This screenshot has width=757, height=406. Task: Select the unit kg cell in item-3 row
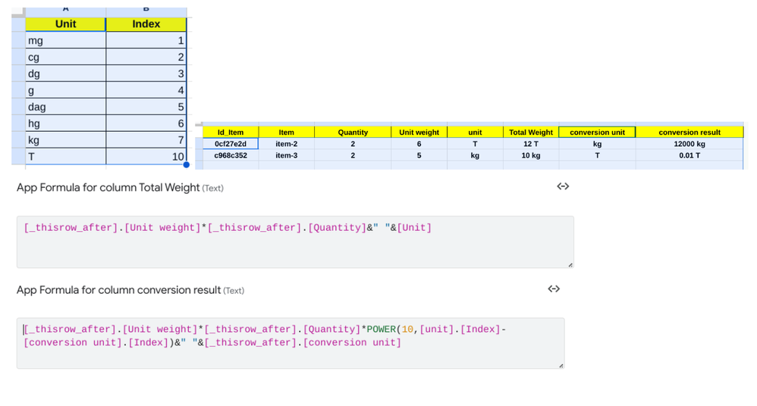coord(475,155)
